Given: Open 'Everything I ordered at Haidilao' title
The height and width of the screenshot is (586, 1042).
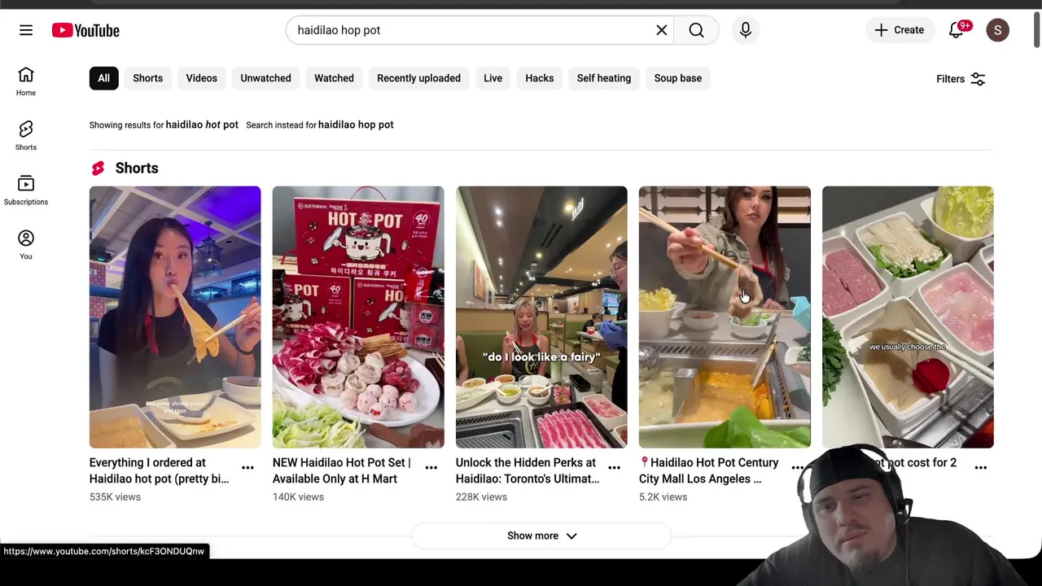Looking at the screenshot, I should coord(160,470).
